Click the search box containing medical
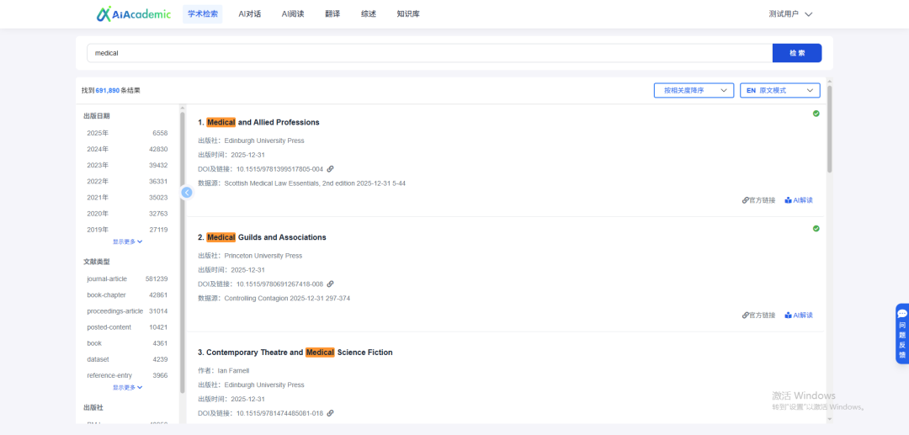This screenshot has width=909, height=435. point(429,53)
